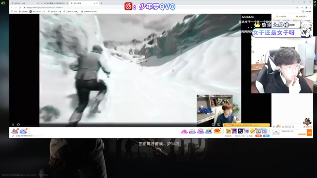Open chat toolbar icon with orange badge

click(278, 127)
